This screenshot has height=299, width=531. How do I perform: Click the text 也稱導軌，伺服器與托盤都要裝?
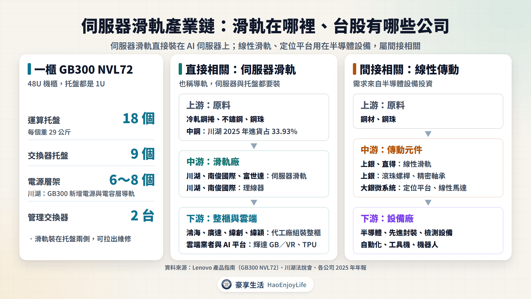coord(230,84)
